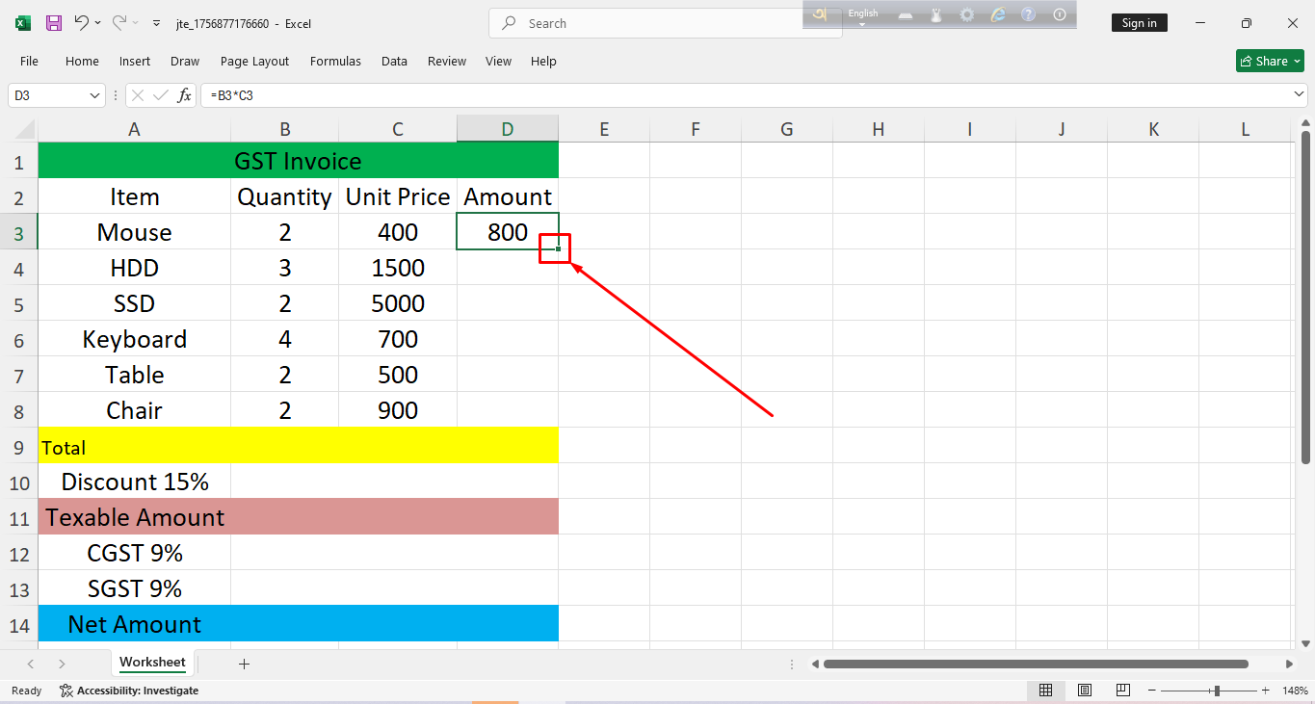
Task: Click the zoom slider handle
Action: tap(1217, 691)
